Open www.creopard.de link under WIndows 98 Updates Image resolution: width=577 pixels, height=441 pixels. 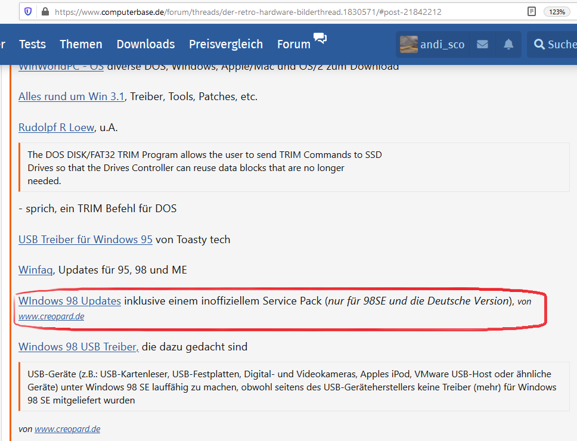[51, 316]
